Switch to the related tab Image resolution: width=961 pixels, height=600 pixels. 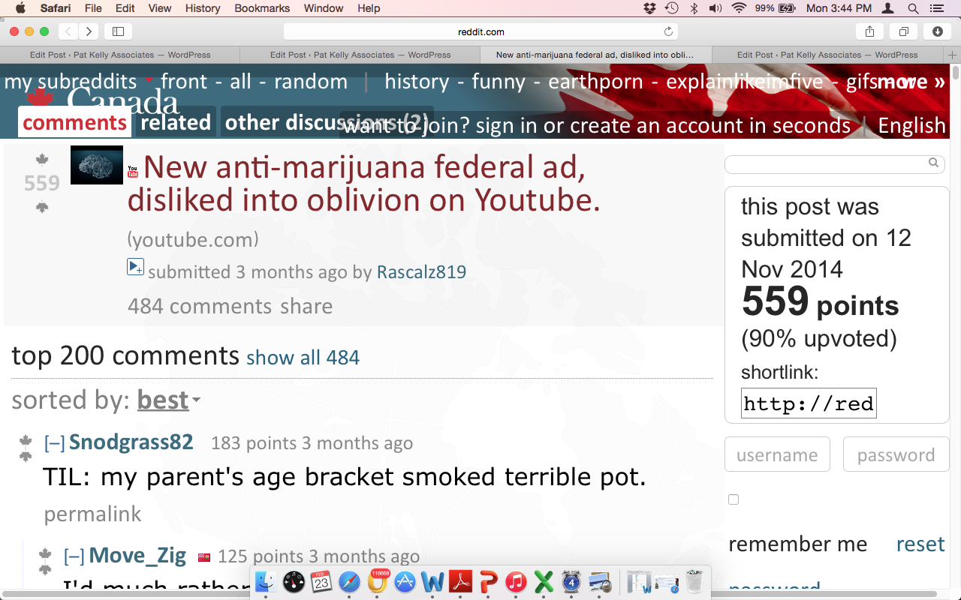[176, 122]
